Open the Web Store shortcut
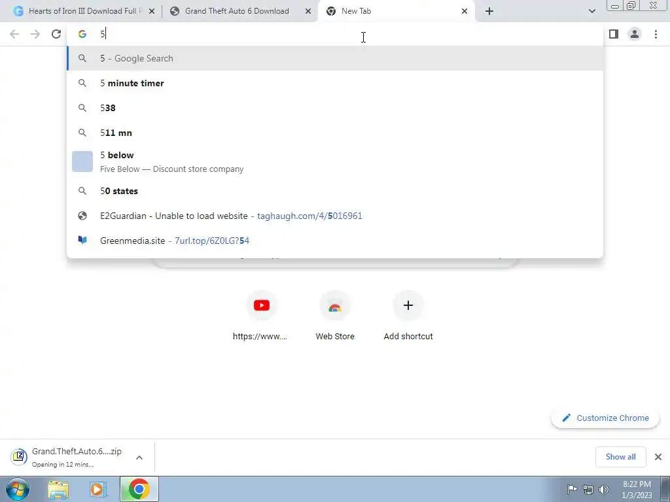 [335, 316]
